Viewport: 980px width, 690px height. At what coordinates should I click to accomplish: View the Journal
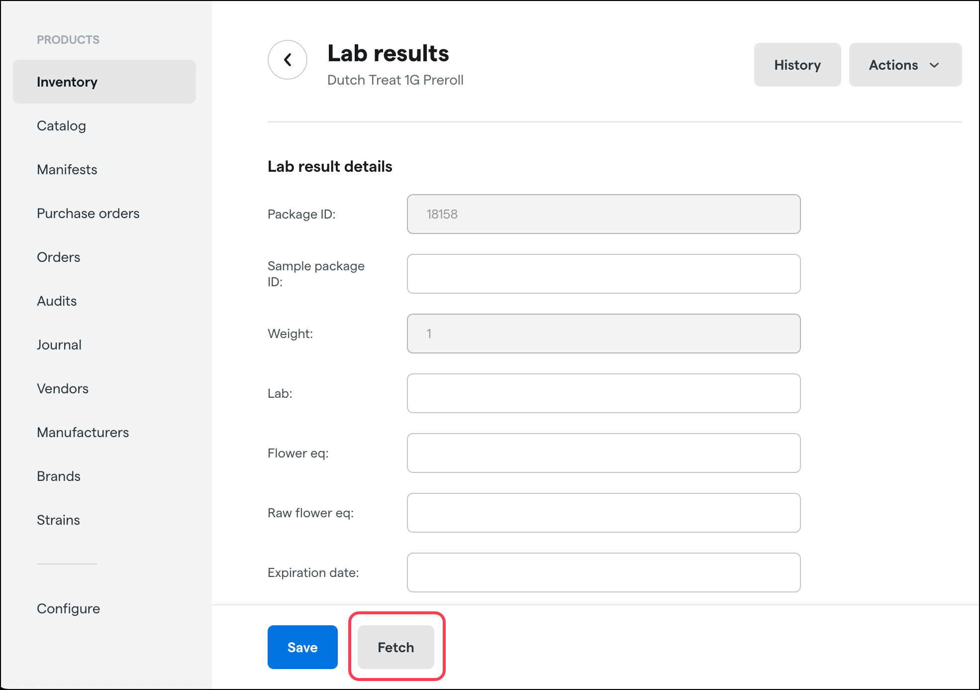(59, 345)
